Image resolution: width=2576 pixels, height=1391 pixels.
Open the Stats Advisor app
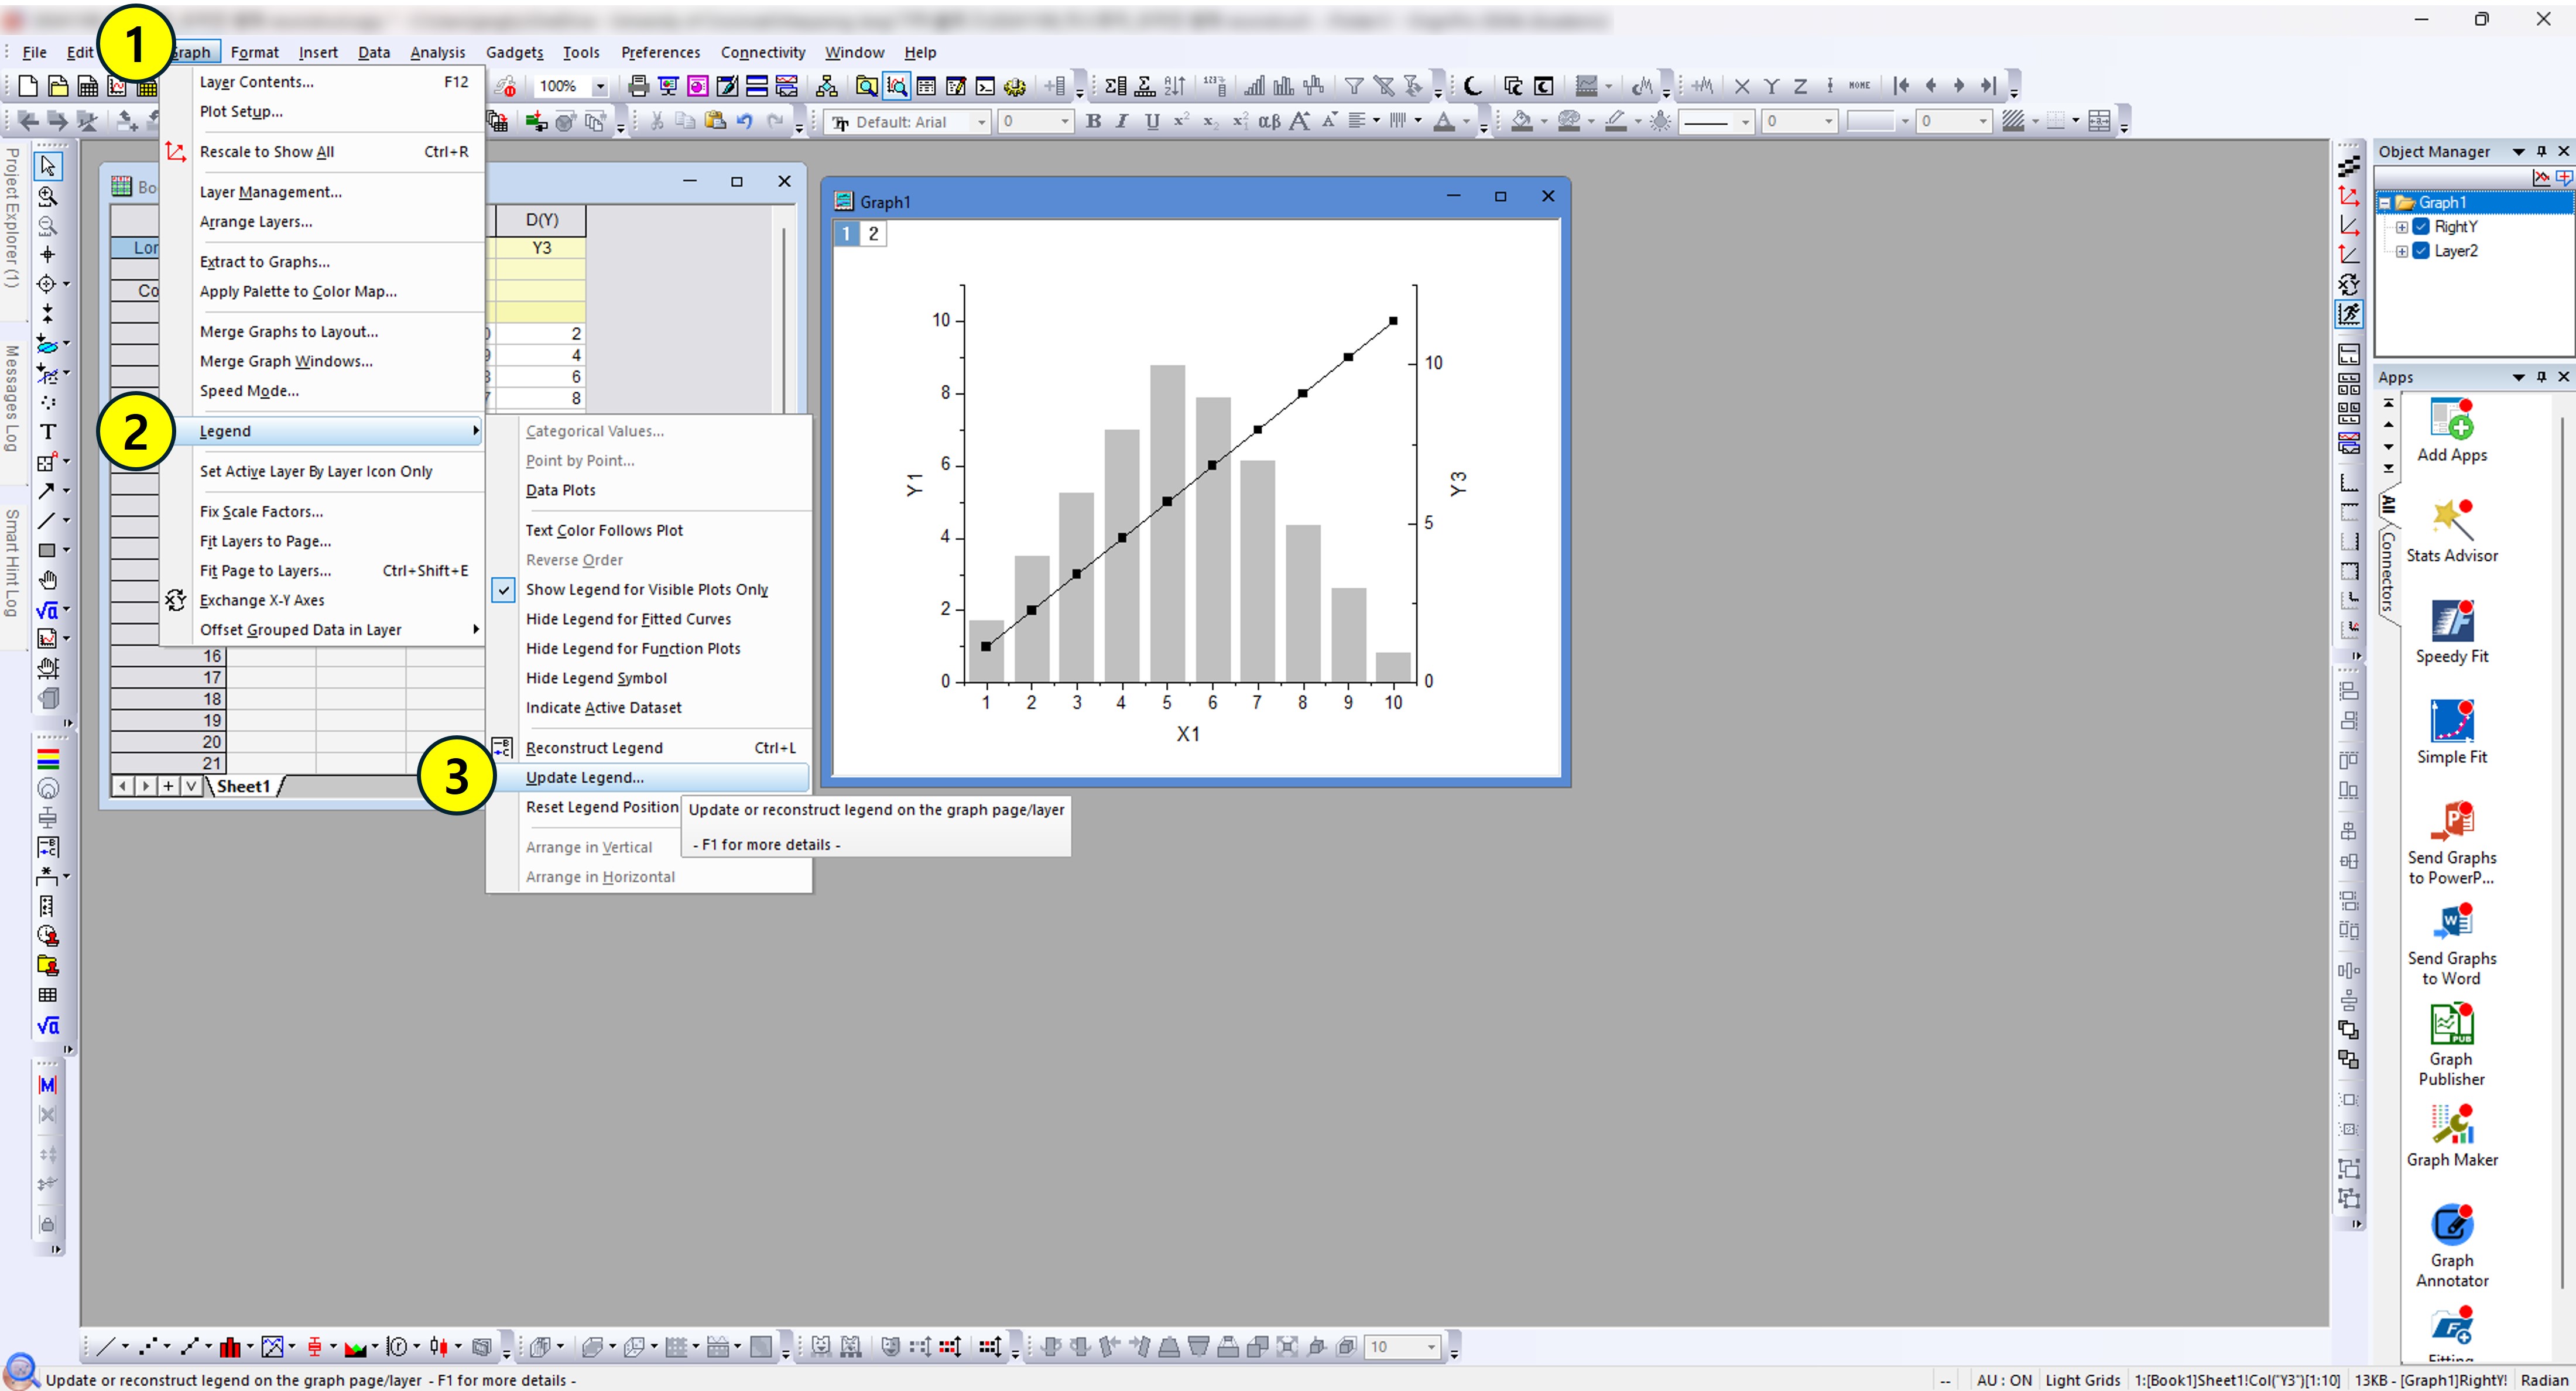(2451, 524)
